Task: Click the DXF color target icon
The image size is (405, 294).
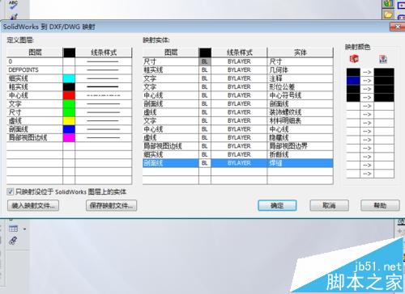Action: 383,59
